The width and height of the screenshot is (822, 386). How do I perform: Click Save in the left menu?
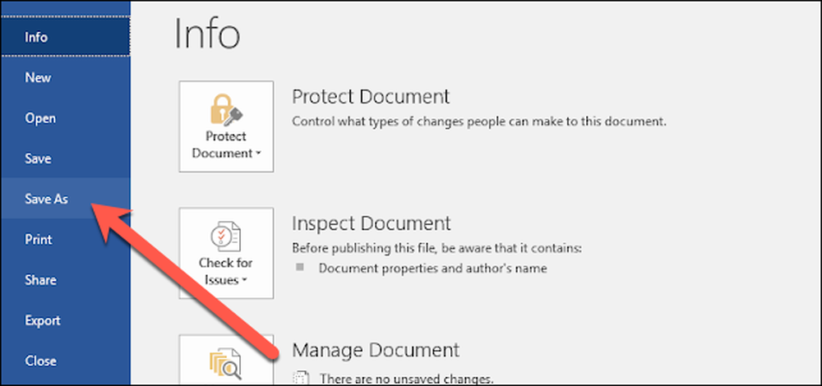pyautogui.click(x=65, y=159)
